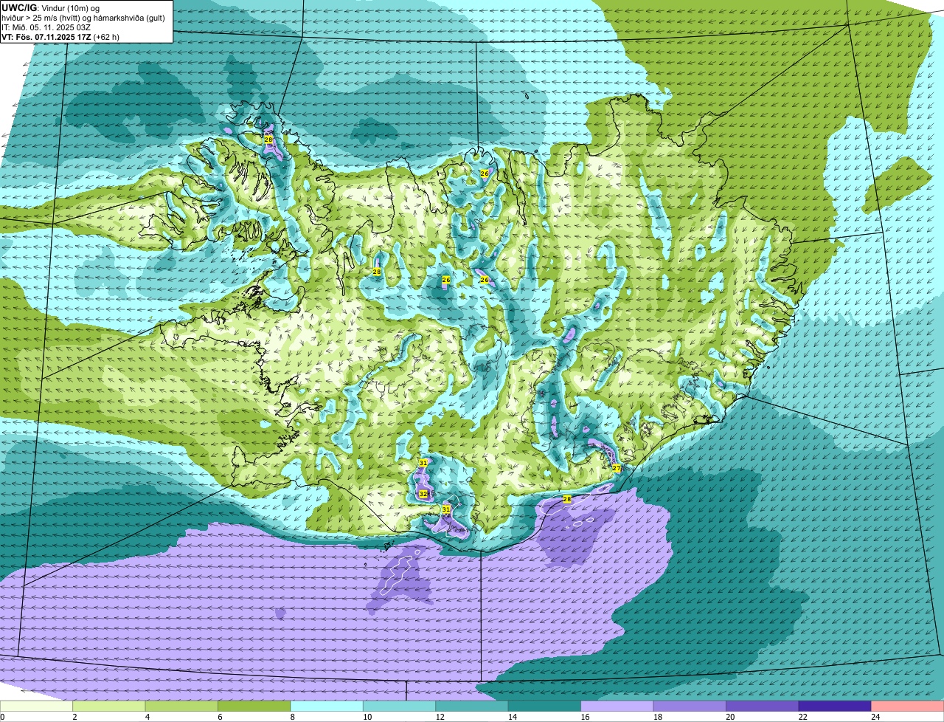Click the 4–6 m/s legend color swatch
This screenshot has height=722, width=944.
[x=181, y=706]
